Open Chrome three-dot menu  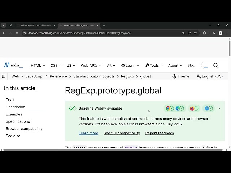tap(227, 33)
